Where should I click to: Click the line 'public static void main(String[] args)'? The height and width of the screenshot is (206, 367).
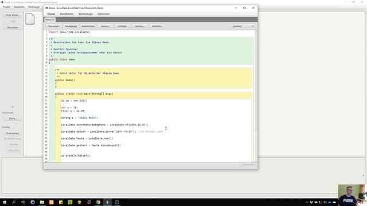[x=84, y=94]
